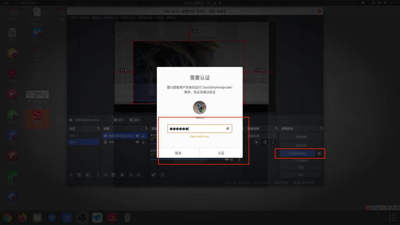Image resolution: width=400 pixels, height=225 pixels.
Task: Lock the 视频采集设备 source
Action: [143, 136]
